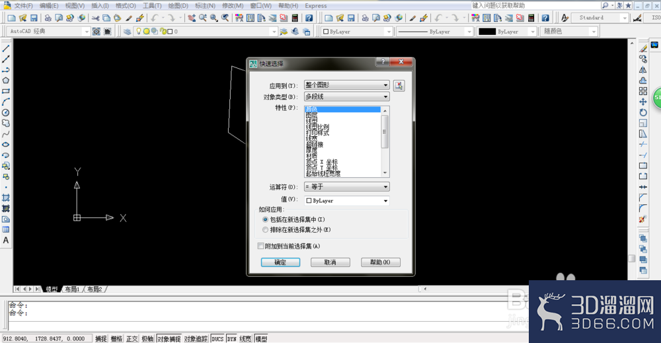
Task: Select the Table tool in draw toolbar
Action: (6, 229)
